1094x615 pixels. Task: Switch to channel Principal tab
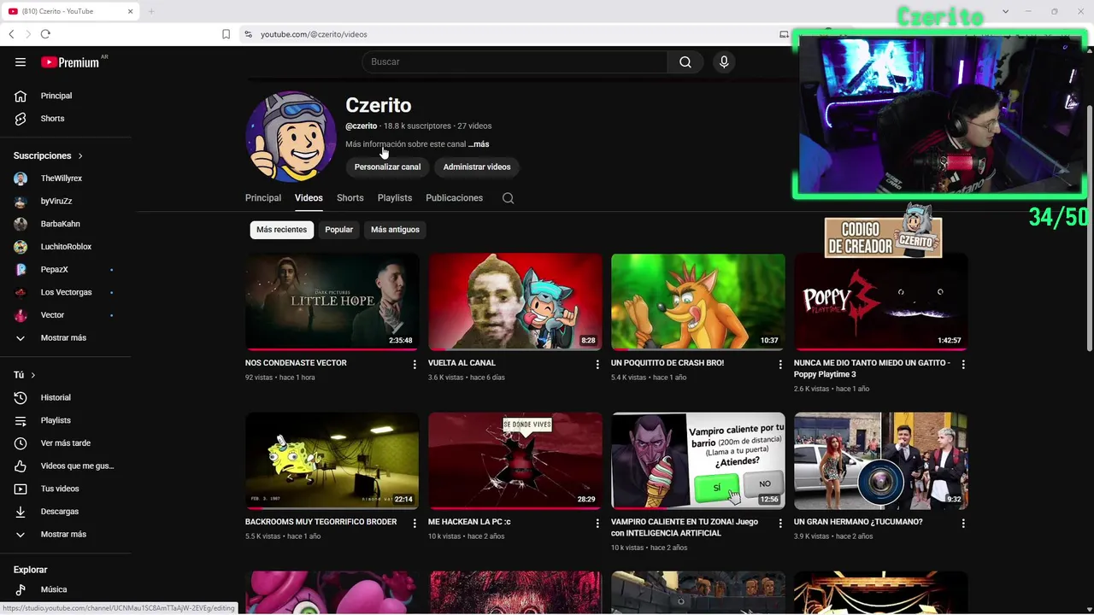click(263, 198)
